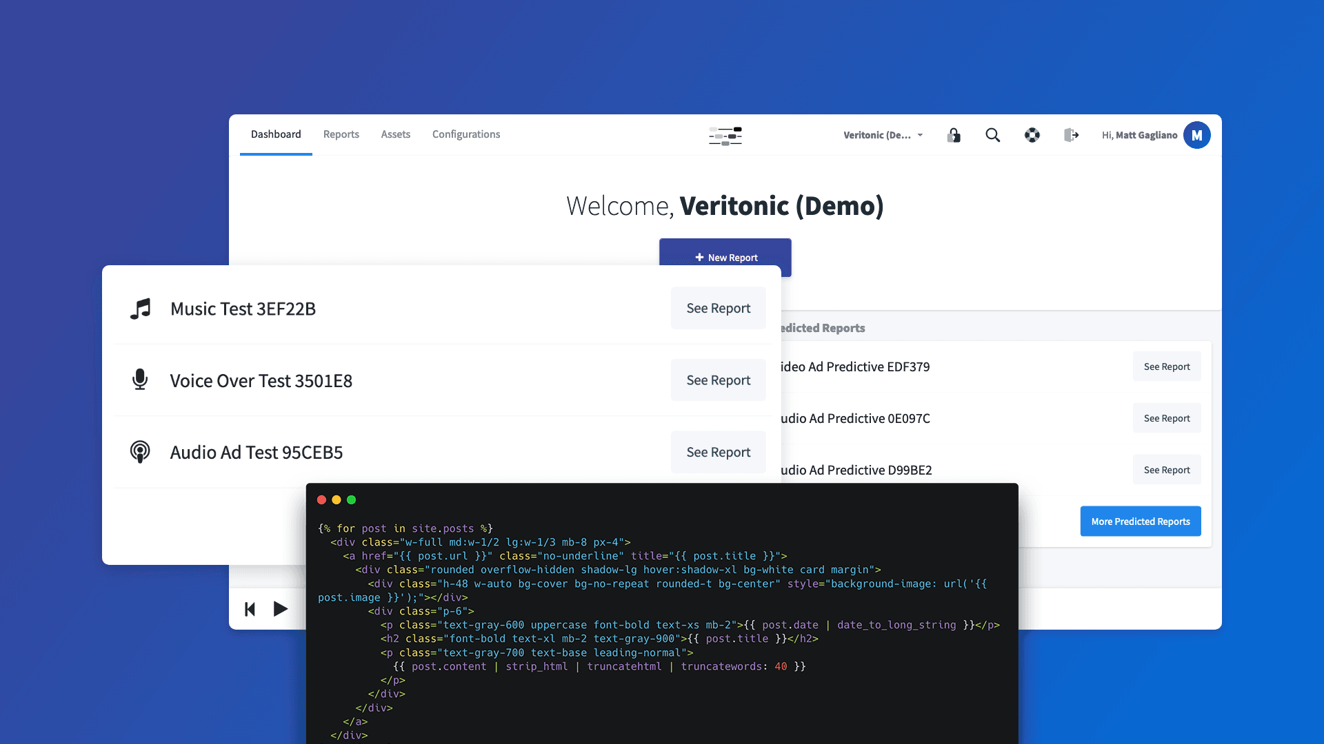Click the Welcome, Veritonic (Demo) heading
1324x744 pixels.
point(725,206)
